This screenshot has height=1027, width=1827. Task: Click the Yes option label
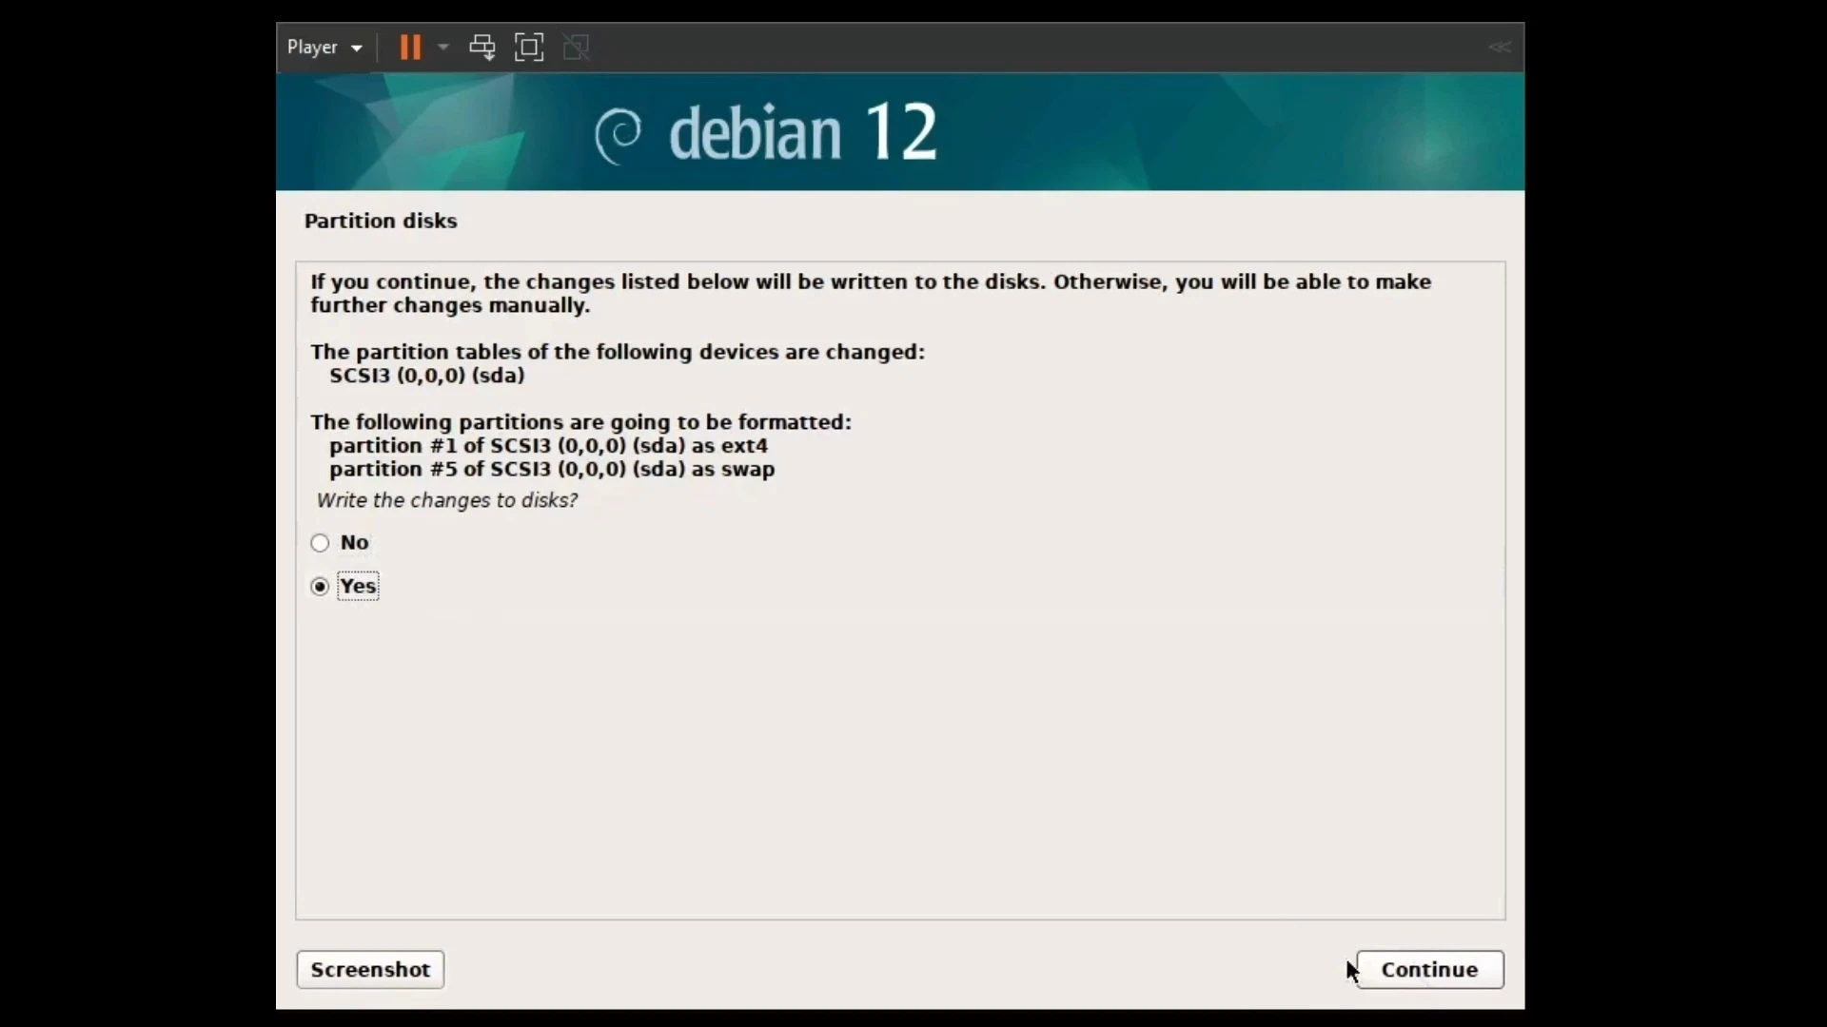pos(358,587)
